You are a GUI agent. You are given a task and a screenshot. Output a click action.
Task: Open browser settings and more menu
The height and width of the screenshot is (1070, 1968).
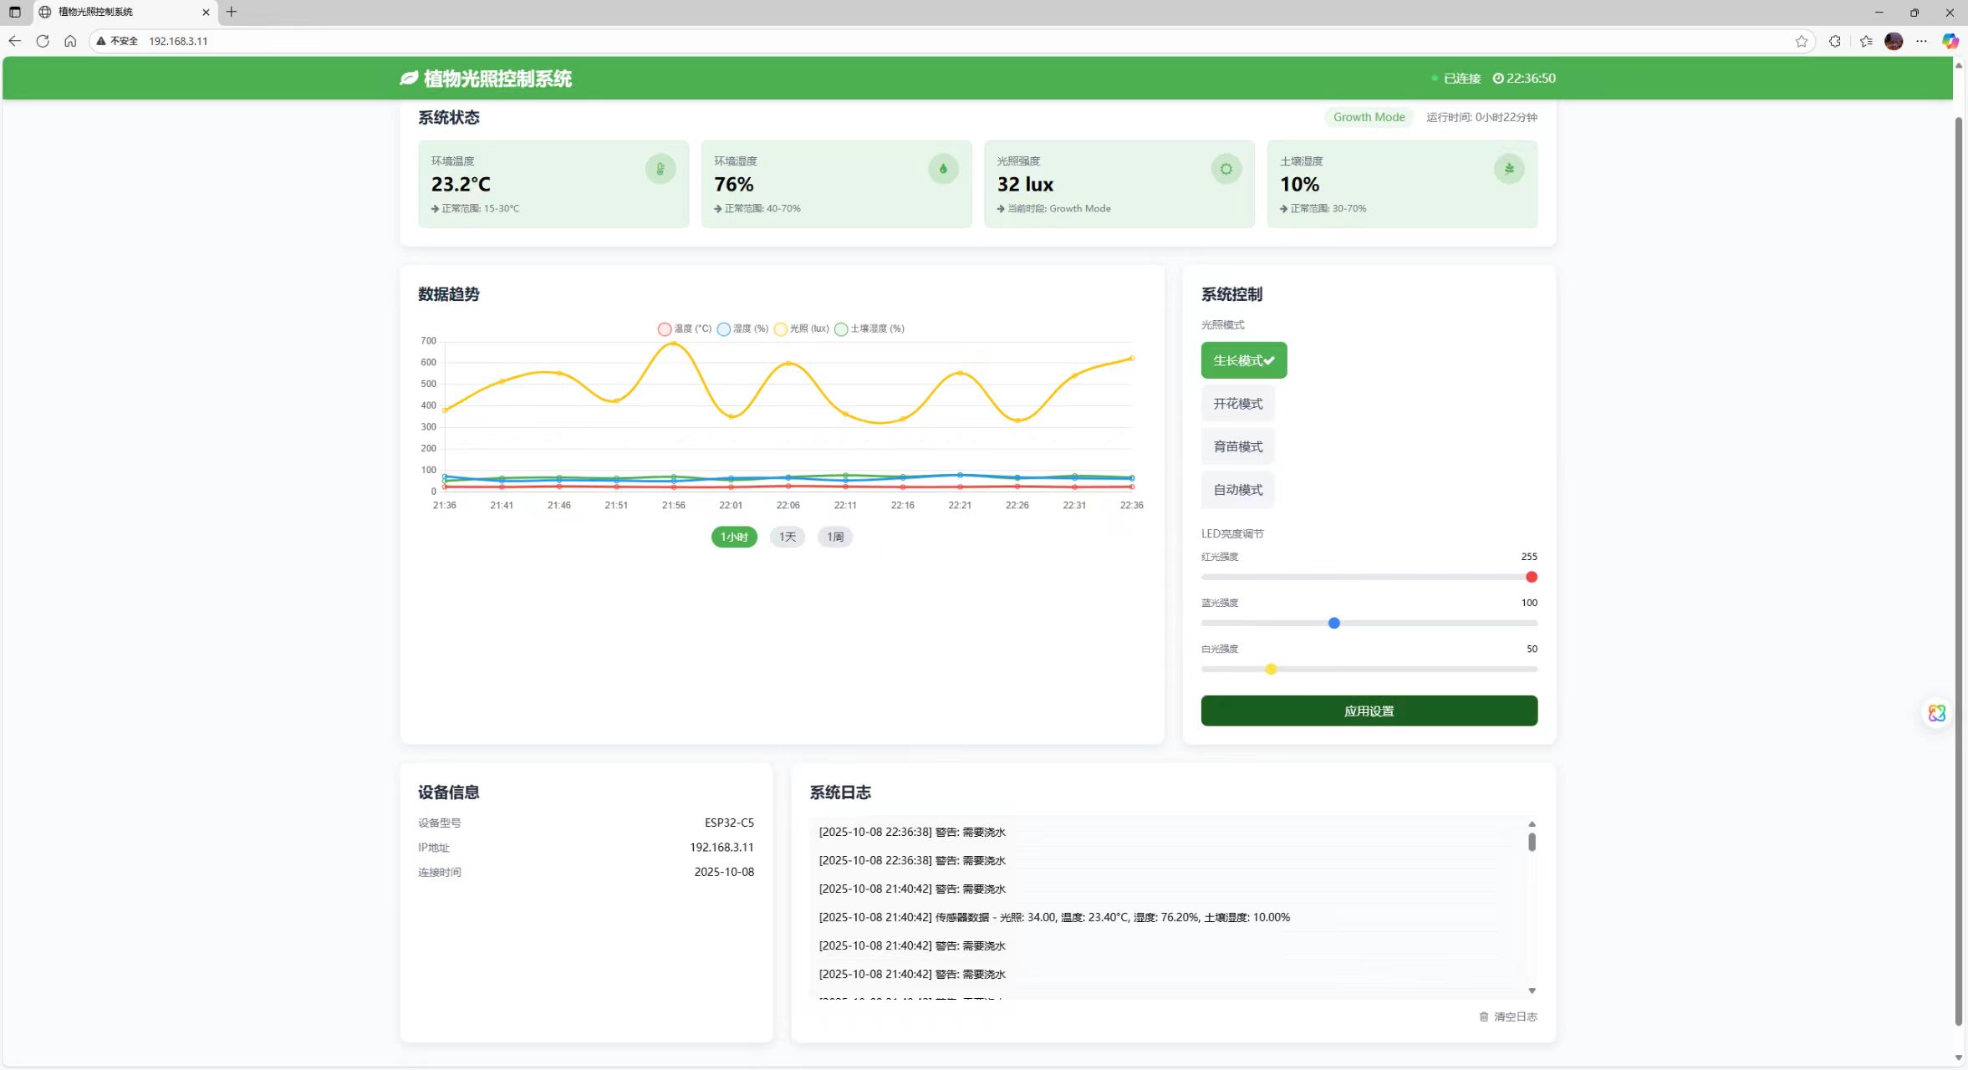pos(1921,41)
